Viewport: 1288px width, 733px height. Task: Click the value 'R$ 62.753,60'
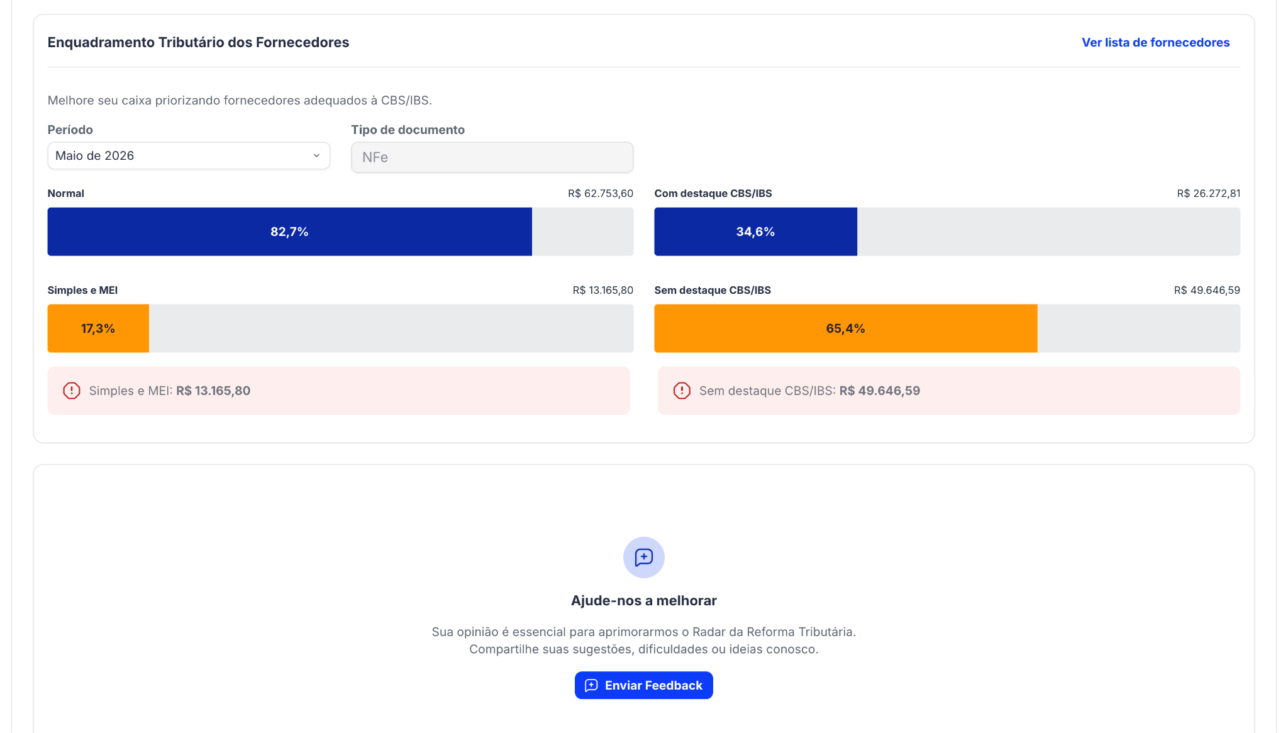tap(600, 193)
